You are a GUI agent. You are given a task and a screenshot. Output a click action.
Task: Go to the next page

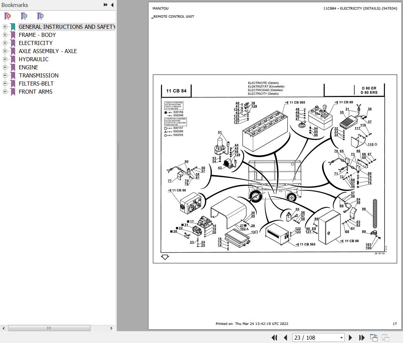350,337
